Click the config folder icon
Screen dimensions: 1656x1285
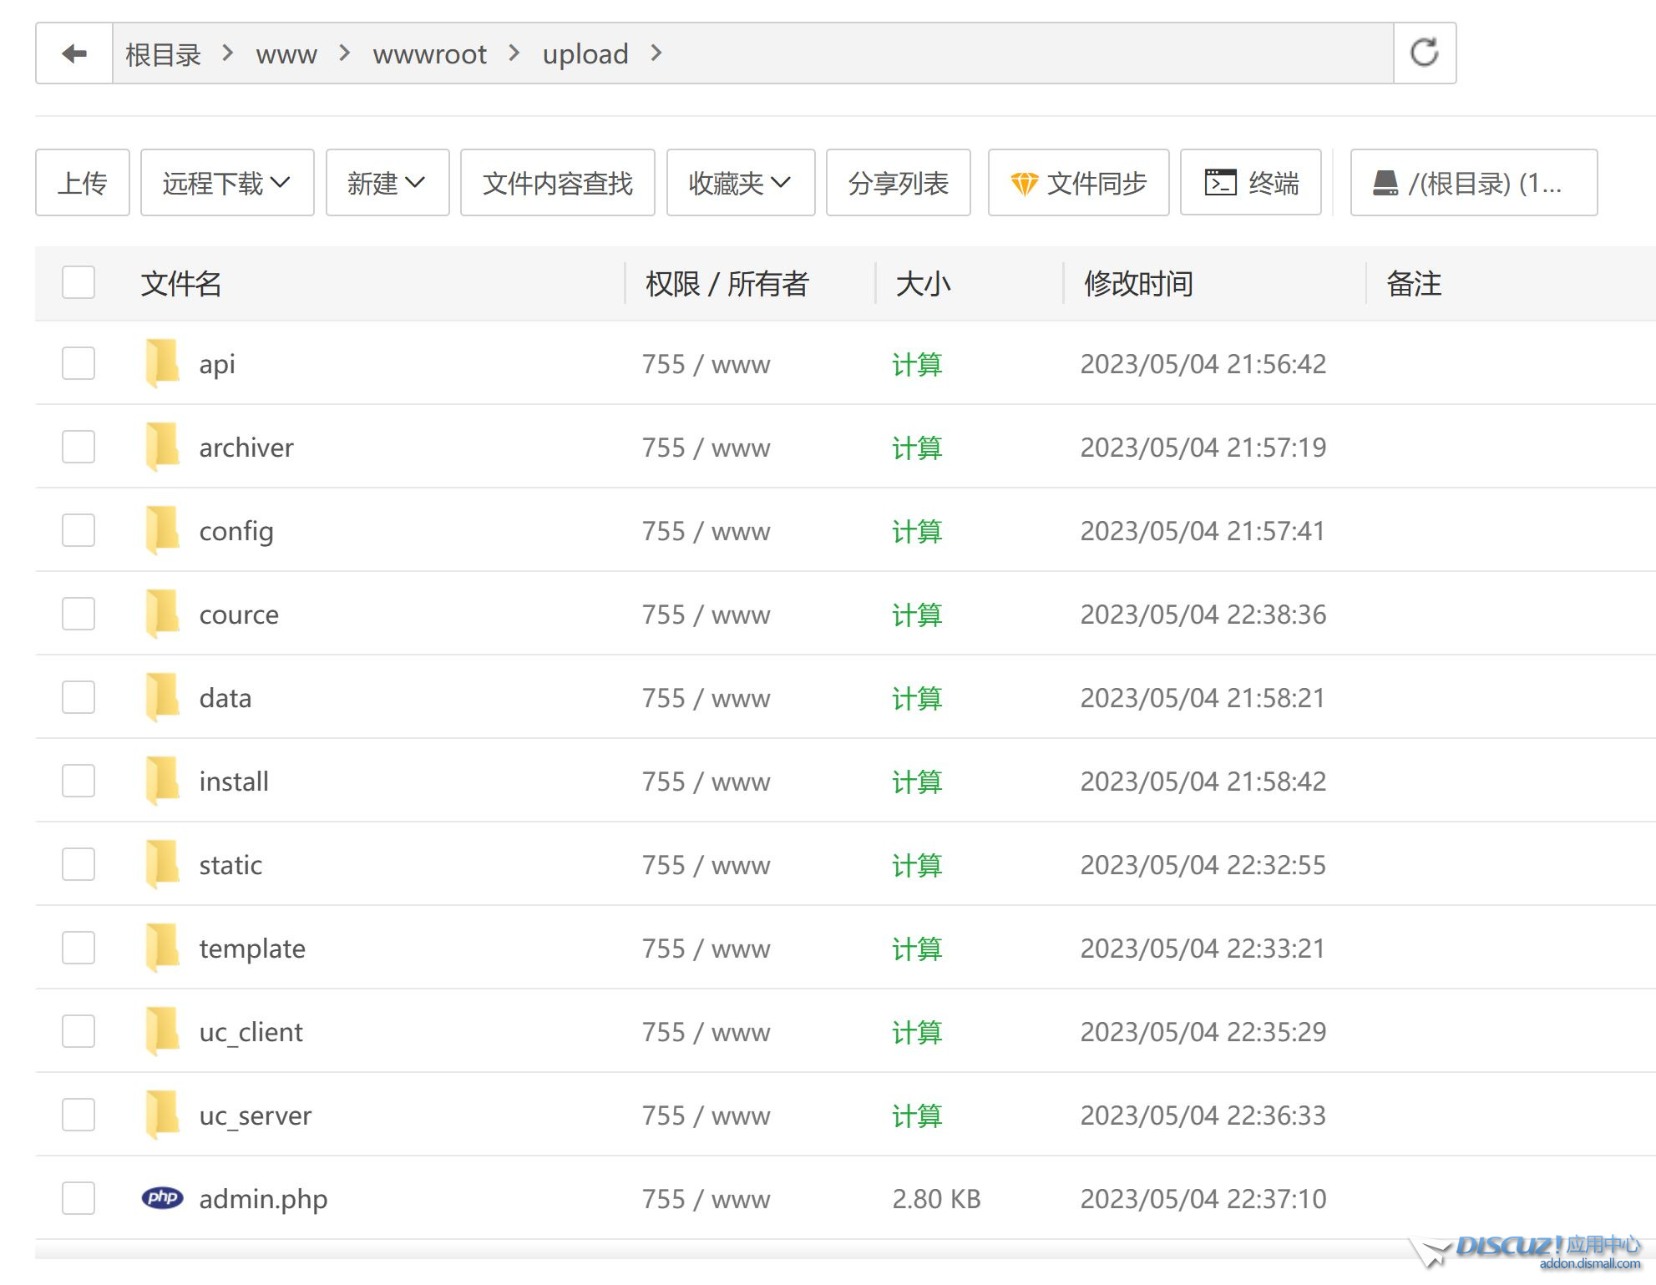click(x=162, y=530)
